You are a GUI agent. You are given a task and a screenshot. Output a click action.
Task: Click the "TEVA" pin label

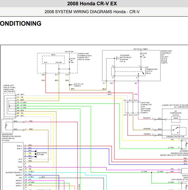pyautogui.click(x=20, y=162)
